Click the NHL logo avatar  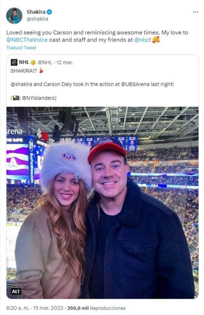(14, 62)
